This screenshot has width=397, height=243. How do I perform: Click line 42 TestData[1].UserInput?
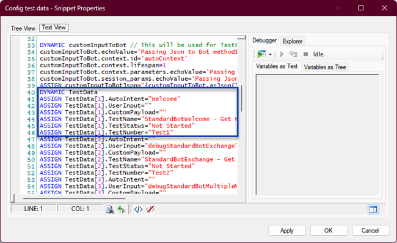tap(95, 106)
